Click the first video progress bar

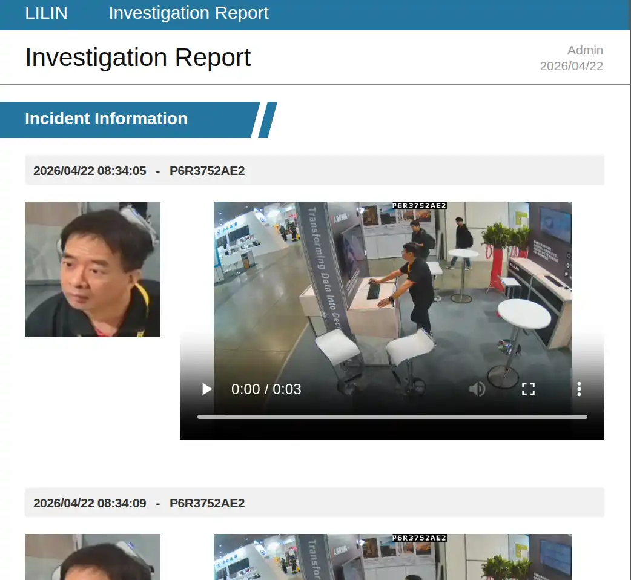(x=392, y=417)
